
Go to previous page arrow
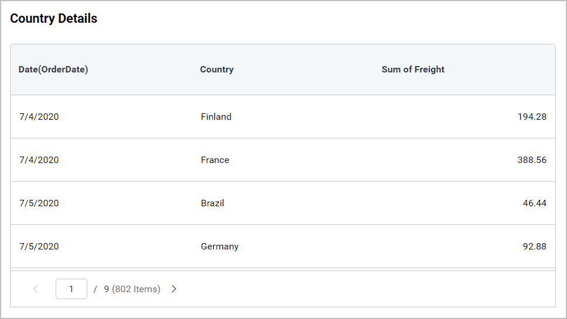[36, 289]
